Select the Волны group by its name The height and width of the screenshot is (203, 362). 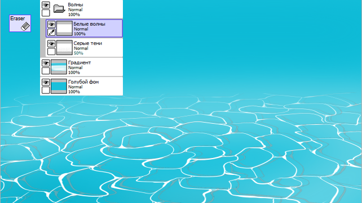pyautogui.click(x=76, y=4)
